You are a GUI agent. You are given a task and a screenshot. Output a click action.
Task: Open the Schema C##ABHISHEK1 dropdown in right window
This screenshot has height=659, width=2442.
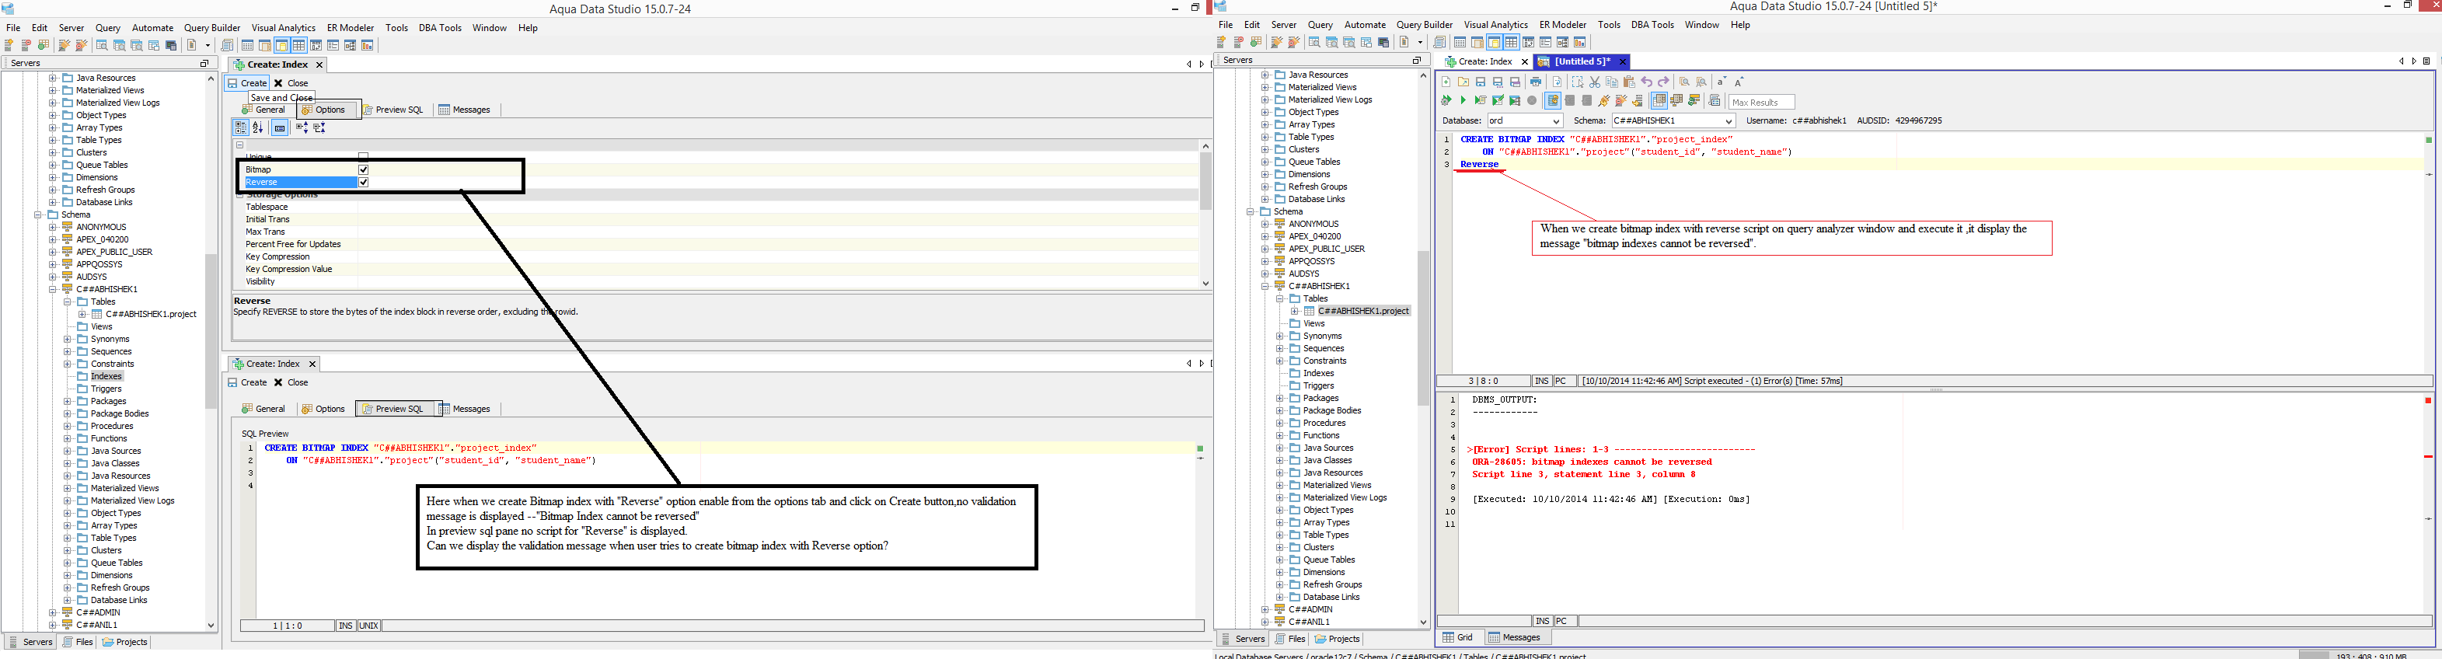[1729, 121]
